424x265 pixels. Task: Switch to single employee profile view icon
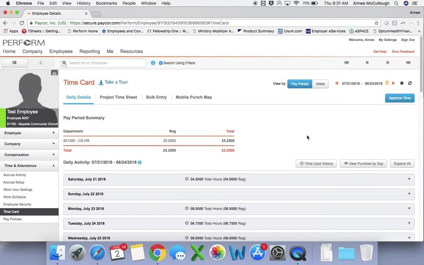[x=40, y=63]
